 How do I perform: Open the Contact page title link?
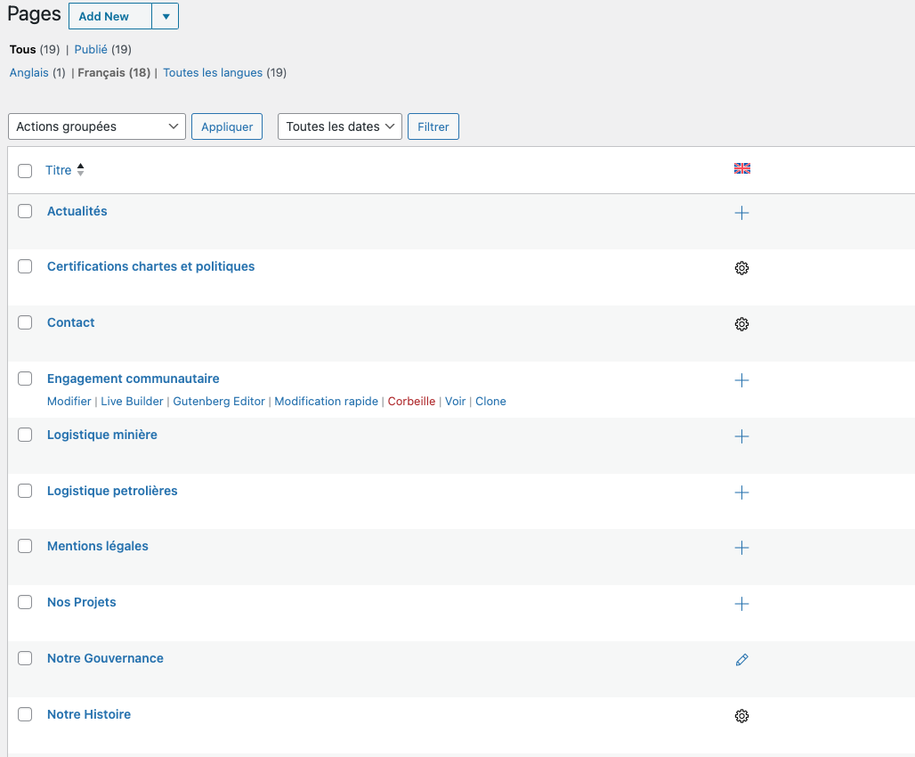(70, 322)
